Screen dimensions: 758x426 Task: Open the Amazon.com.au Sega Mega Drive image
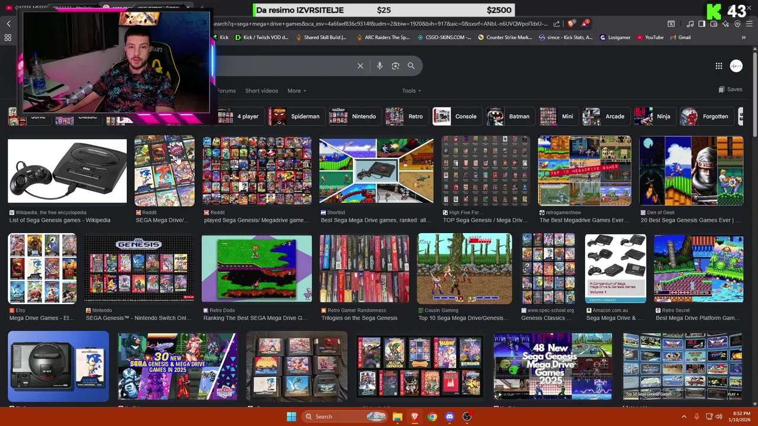click(x=615, y=269)
